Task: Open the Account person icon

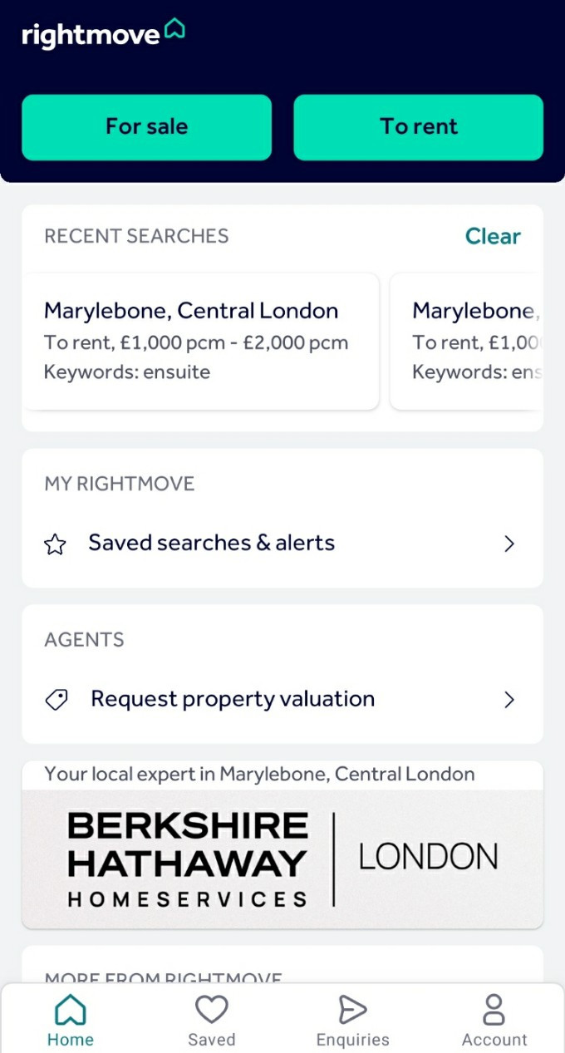Action: 494,1010
